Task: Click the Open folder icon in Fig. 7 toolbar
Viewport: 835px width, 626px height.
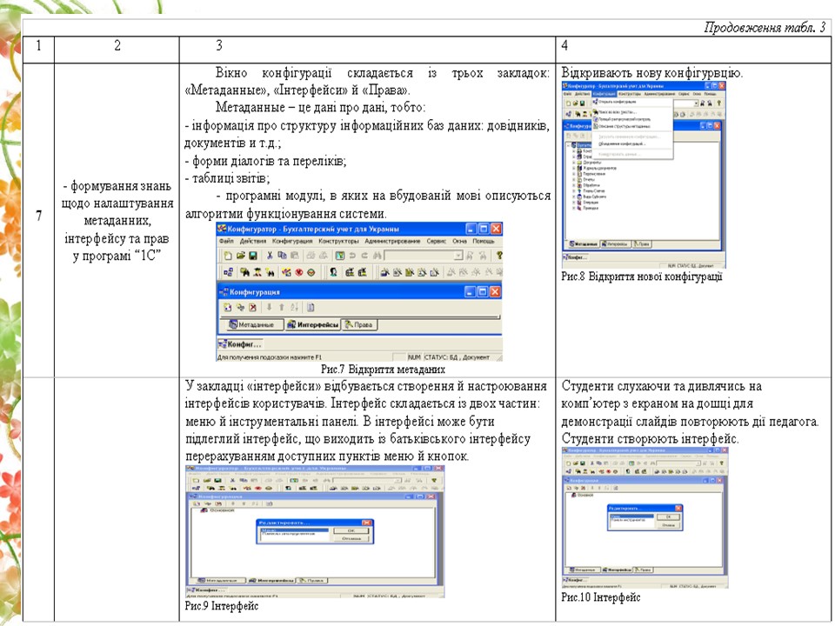Action: (239, 256)
